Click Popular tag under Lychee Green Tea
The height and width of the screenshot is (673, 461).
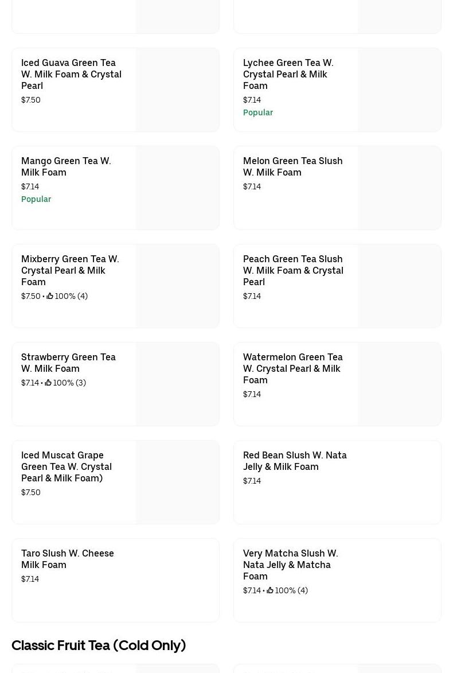click(x=258, y=112)
